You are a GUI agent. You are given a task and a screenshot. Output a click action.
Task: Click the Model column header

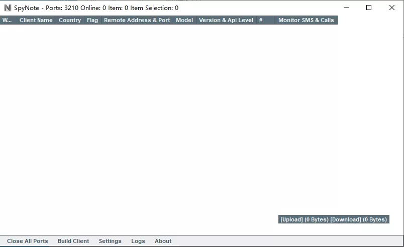click(x=184, y=21)
